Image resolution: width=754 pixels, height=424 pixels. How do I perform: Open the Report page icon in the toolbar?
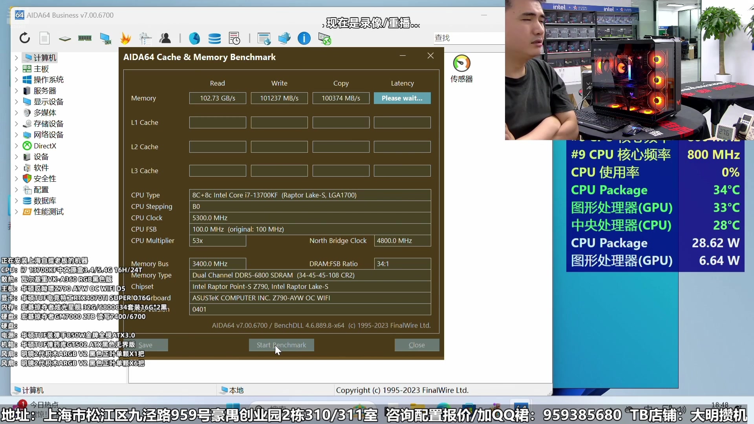pyautogui.click(x=45, y=38)
